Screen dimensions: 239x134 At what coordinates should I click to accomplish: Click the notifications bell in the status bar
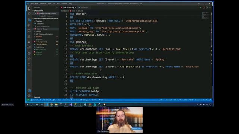click(210, 100)
